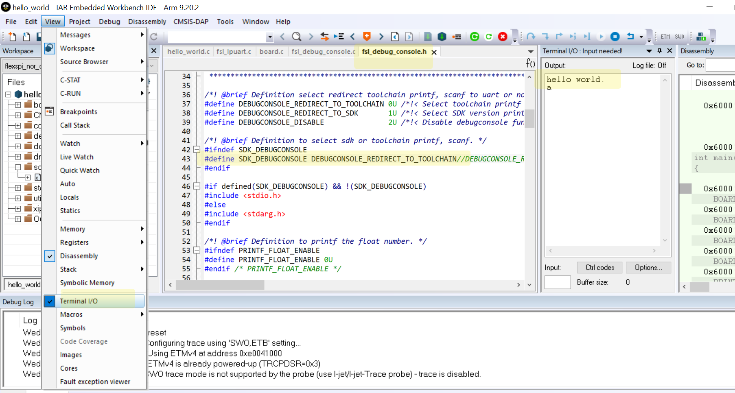Toggle breakpoint using the toolbar icon
Viewport: 735px width, 393px height.
point(457,37)
